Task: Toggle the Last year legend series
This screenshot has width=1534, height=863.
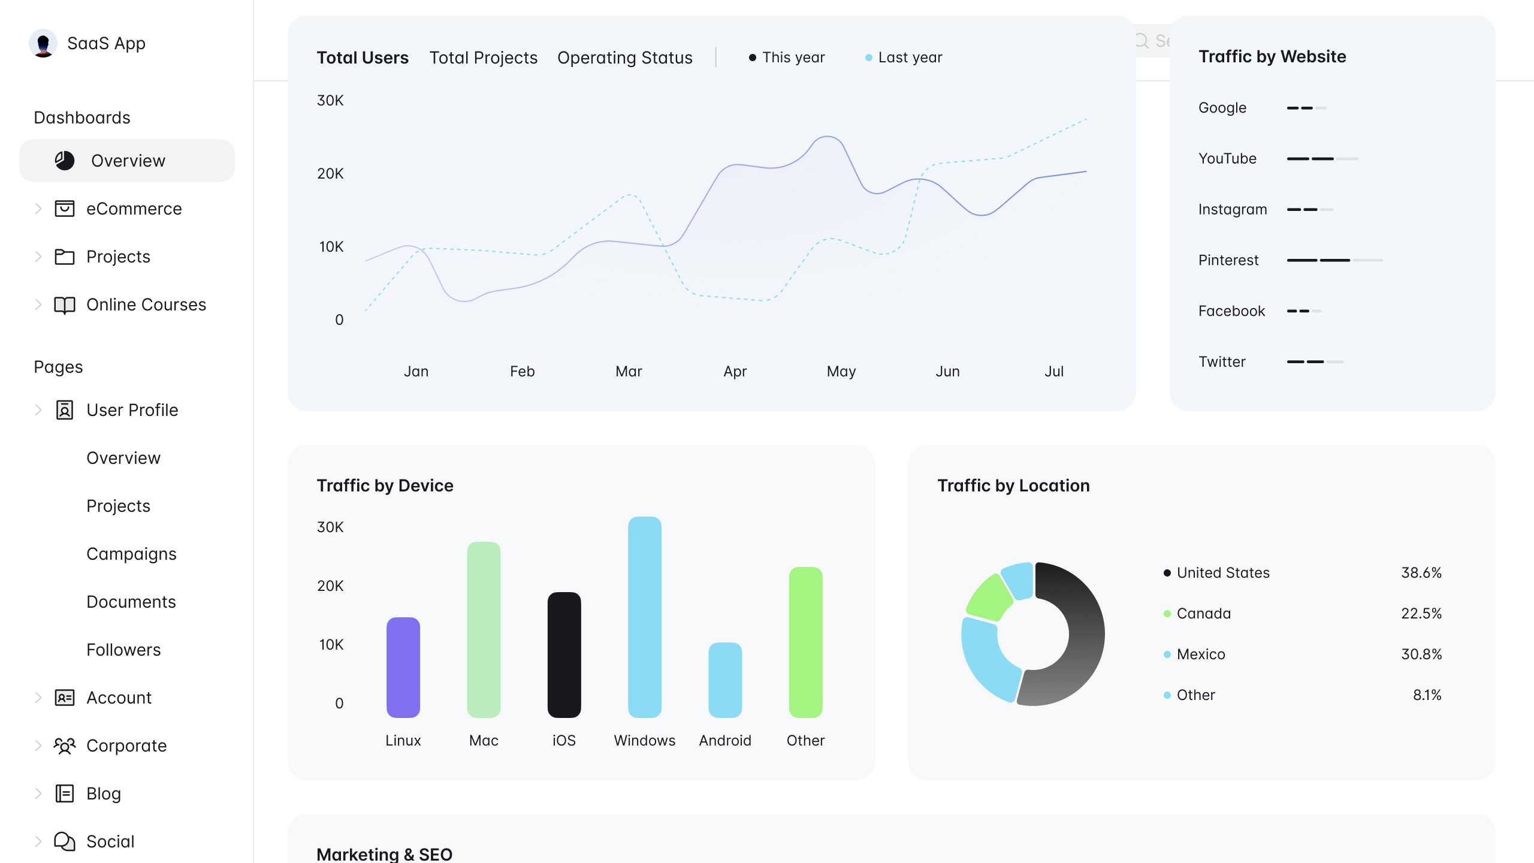Action: pos(904,58)
